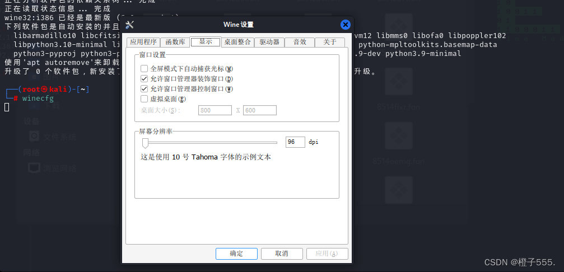This screenshot has height=272, width=564.
Task: Click the Wine settings tools icon in title bar
Action: coord(130,25)
